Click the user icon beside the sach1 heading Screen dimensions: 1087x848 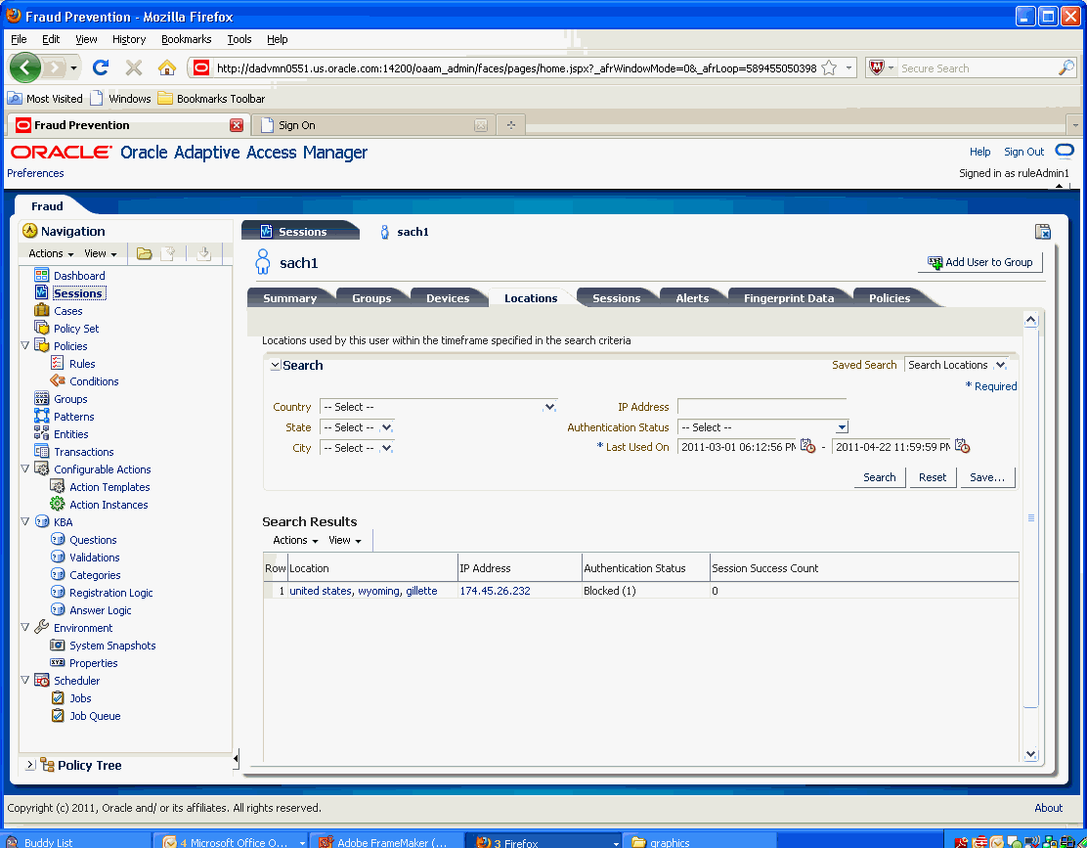[262, 261]
